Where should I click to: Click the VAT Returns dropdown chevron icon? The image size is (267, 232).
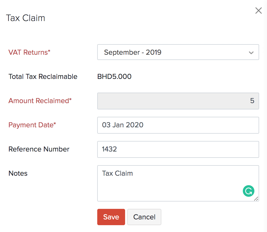[x=251, y=52]
